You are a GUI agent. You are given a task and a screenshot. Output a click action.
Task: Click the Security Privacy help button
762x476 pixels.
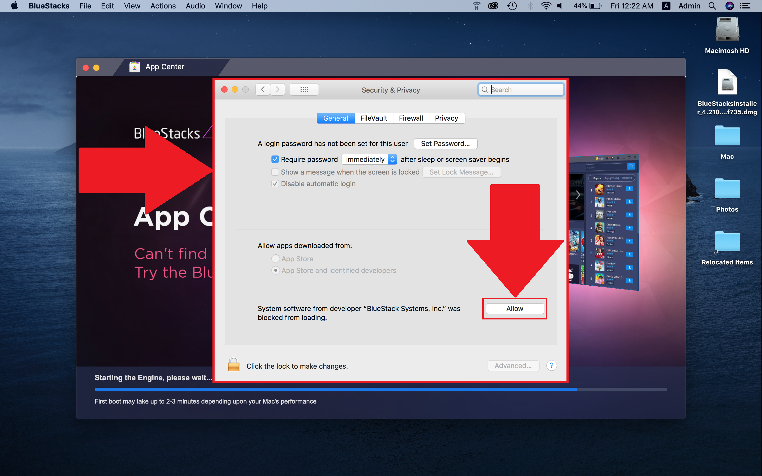[552, 366]
